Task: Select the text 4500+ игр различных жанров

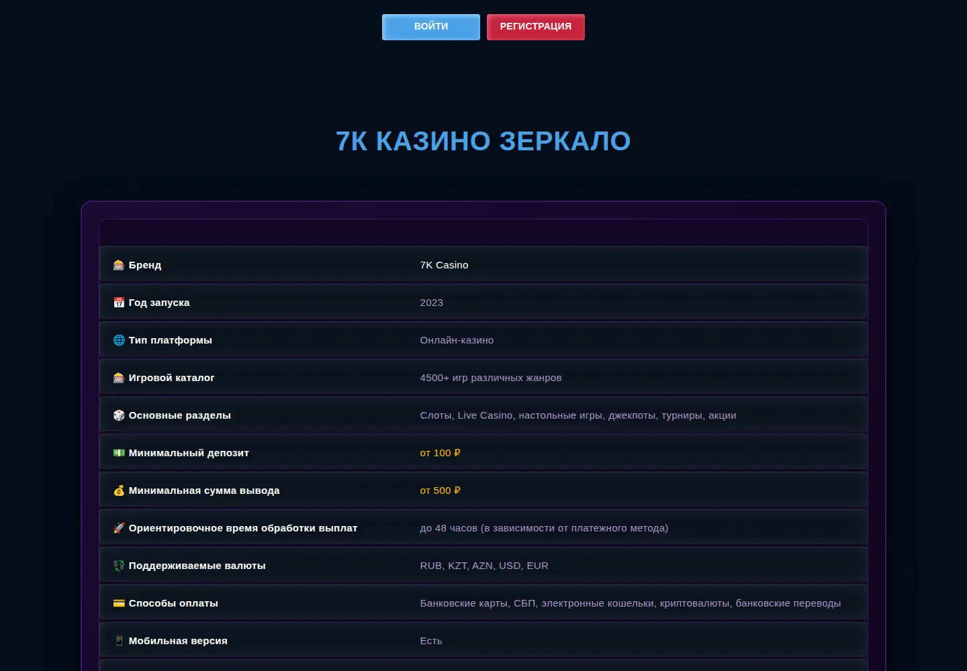Action: [491, 378]
